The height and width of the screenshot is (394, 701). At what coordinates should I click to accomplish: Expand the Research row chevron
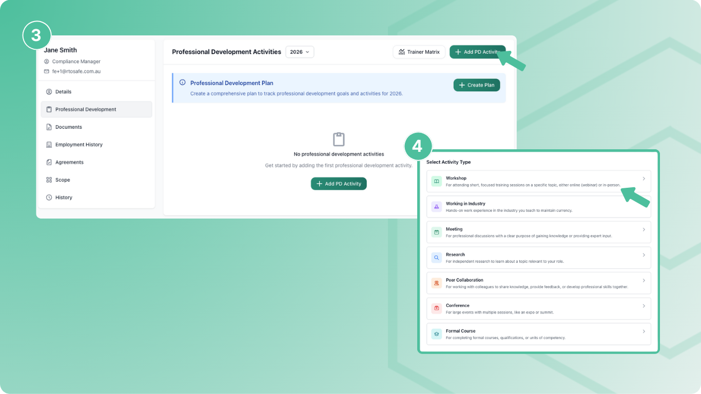[x=644, y=255]
